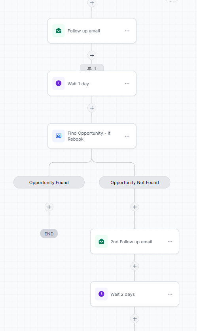The image size is (197, 331).
Task: Open options menu on Wait 2 days step
Action: (x=170, y=294)
